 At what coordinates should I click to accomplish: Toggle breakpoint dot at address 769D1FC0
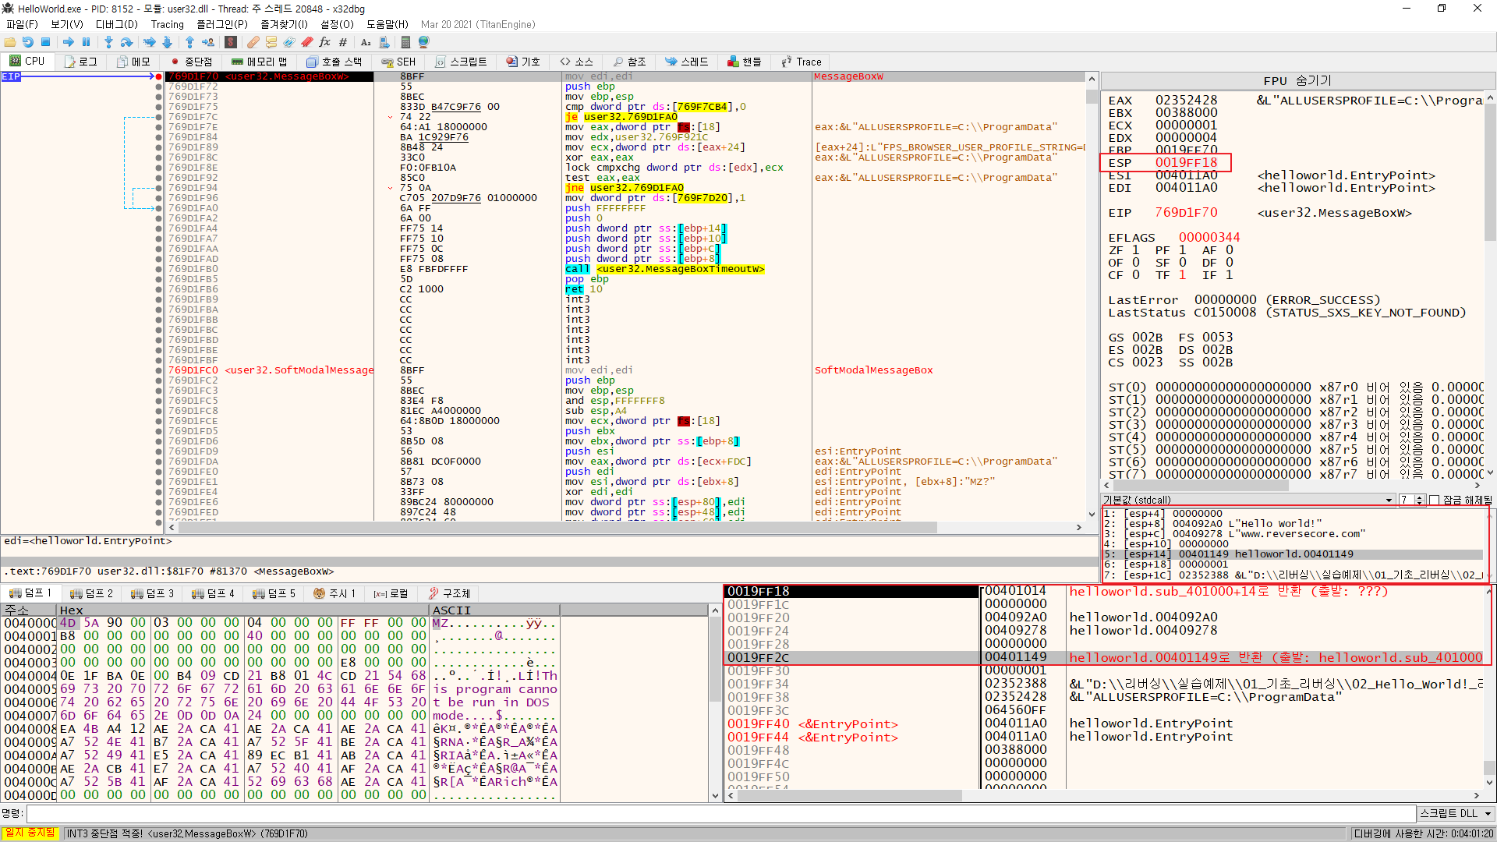coord(159,370)
